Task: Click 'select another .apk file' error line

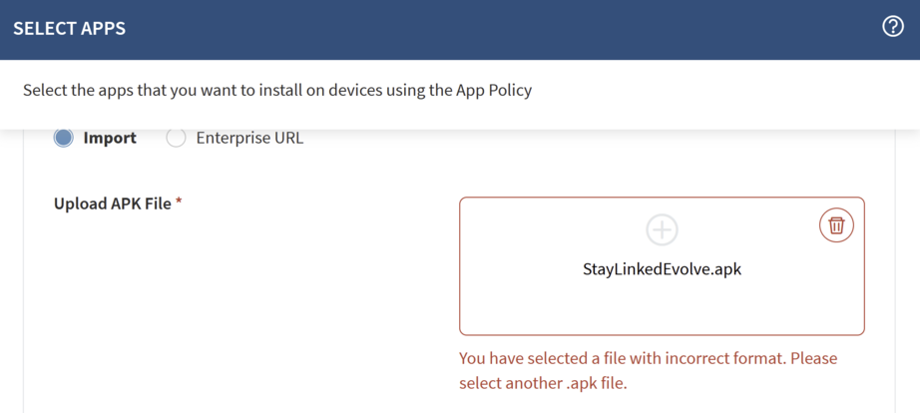Action: pyautogui.click(x=543, y=383)
